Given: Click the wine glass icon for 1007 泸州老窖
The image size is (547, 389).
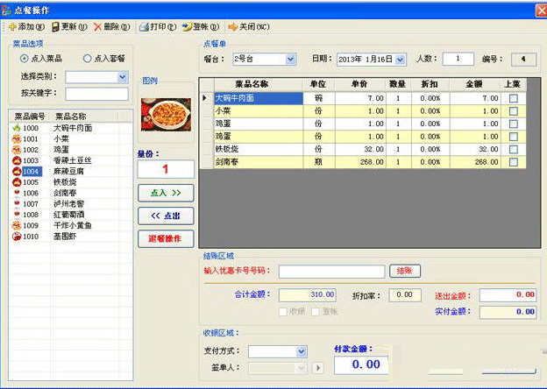Looking at the screenshot, I should click(17, 203).
